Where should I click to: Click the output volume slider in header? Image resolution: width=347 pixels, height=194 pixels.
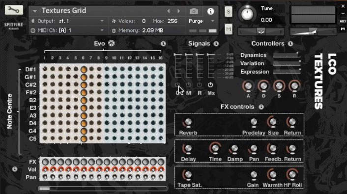click(x=313, y=32)
